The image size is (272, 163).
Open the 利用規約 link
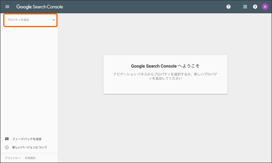[30, 158]
